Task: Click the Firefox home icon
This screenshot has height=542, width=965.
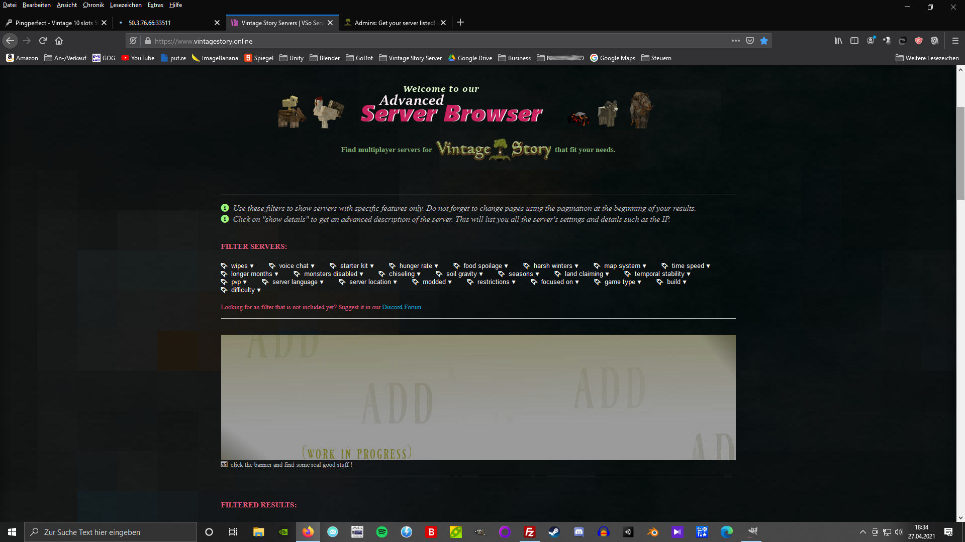Action: click(59, 41)
